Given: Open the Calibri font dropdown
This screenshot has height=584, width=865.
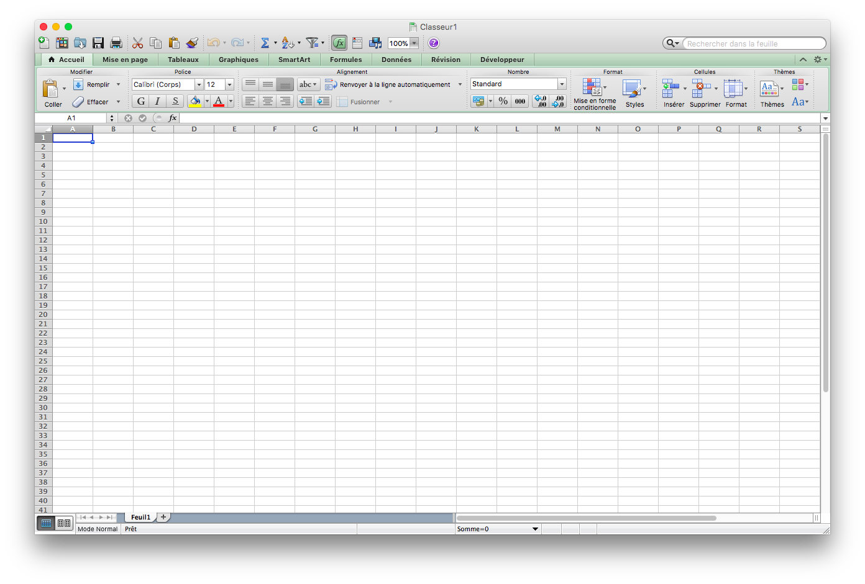Looking at the screenshot, I should click(198, 84).
